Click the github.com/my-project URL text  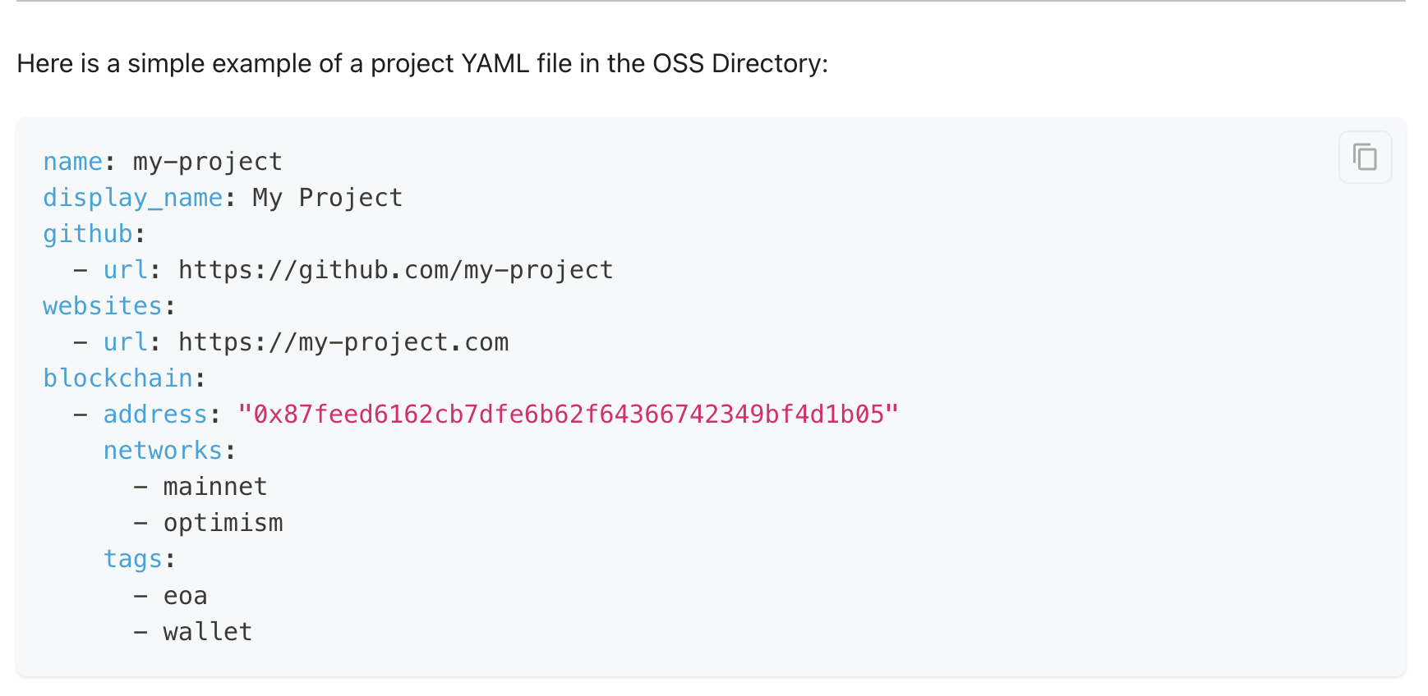(395, 270)
